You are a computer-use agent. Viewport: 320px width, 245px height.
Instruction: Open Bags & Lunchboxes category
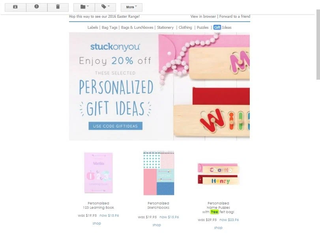click(137, 28)
